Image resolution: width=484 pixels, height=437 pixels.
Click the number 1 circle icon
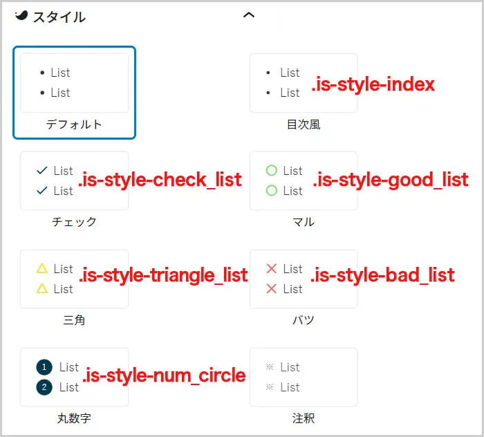coord(44,367)
